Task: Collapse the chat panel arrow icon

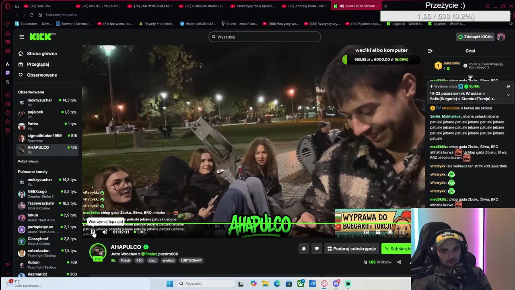Action: pos(430,51)
